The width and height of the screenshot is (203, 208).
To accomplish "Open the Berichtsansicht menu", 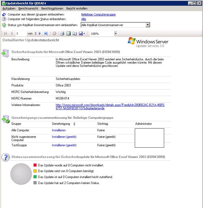I will click(x=28, y=8).
